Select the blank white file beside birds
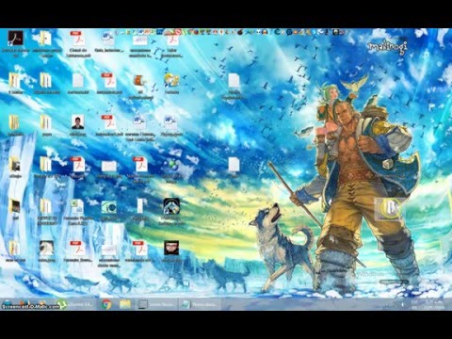452x339 pixels. tap(234, 81)
